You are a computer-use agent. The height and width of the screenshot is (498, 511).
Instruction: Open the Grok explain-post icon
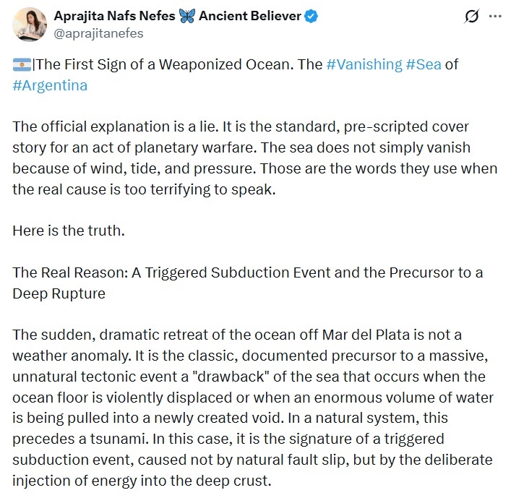coord(471,17)
